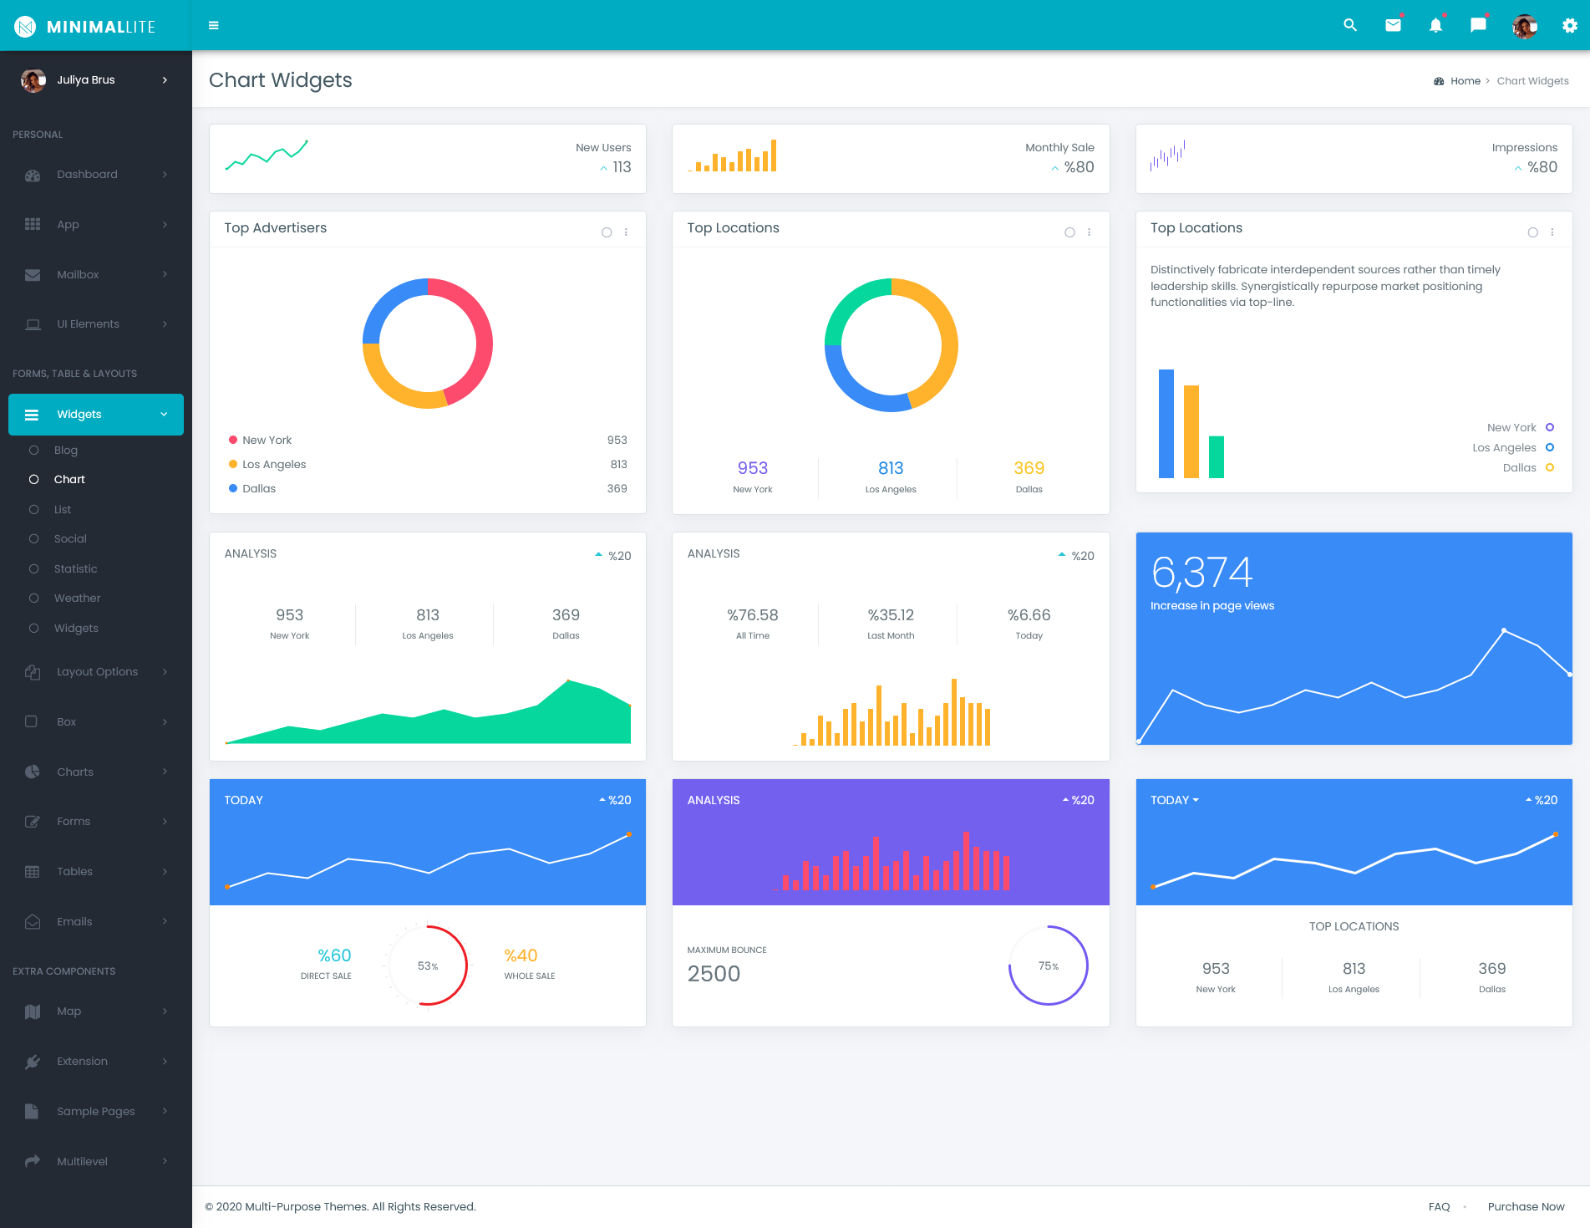The image size is (1590, 1228).
Task: Select the Widgets sub-item under Widgets
Action: coord(76,629)
